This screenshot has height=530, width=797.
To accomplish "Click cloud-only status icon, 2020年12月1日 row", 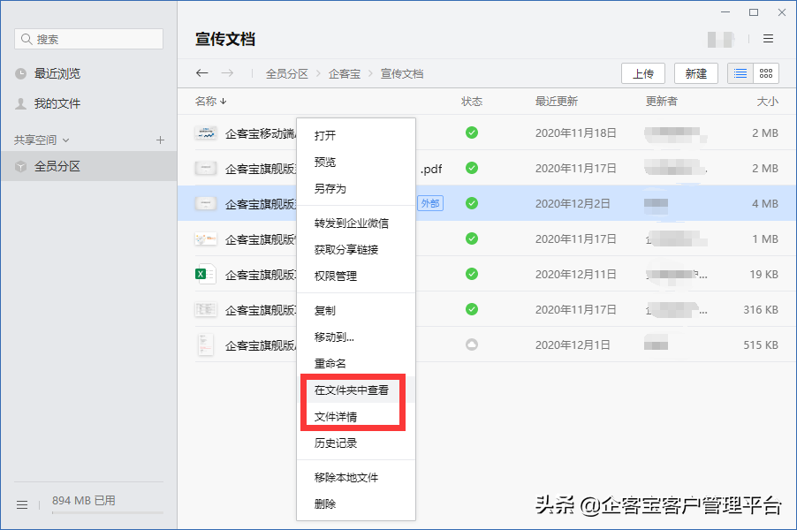I will 472,344.
